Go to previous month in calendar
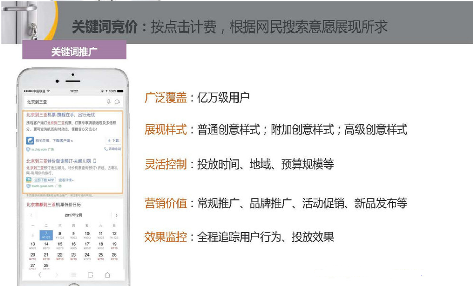 (x=32, y=215)
